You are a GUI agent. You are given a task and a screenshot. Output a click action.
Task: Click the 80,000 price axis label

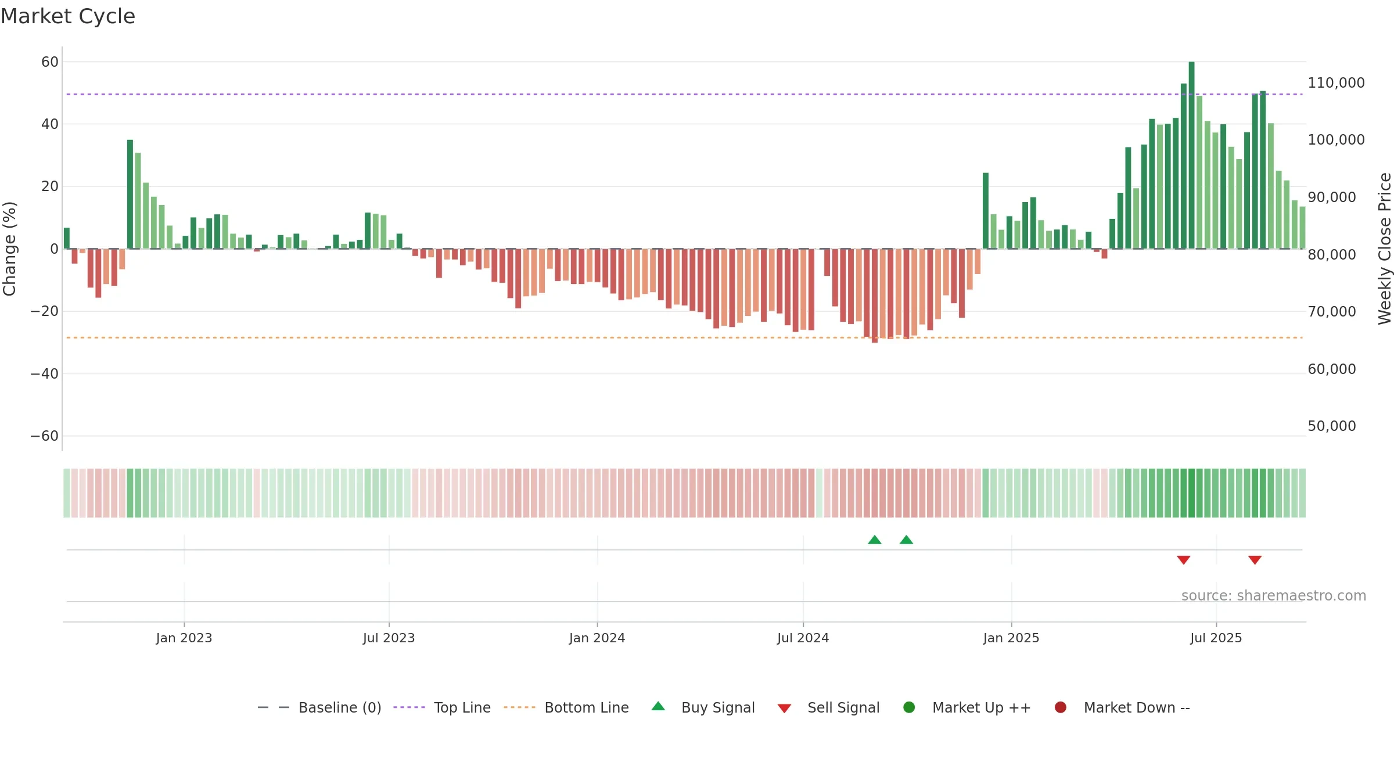coord(1332,254)
